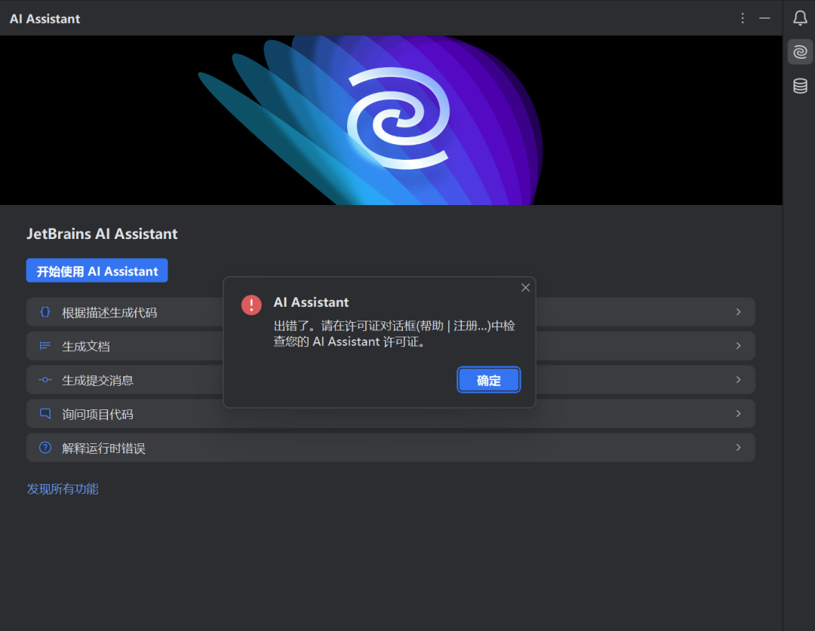Click the question icon beside 解释运行时错误
This screenshot has height=631, width=815.
(45, 448)
